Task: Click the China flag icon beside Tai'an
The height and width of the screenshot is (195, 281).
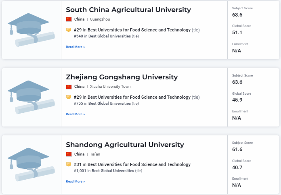Action: [69, 154]
